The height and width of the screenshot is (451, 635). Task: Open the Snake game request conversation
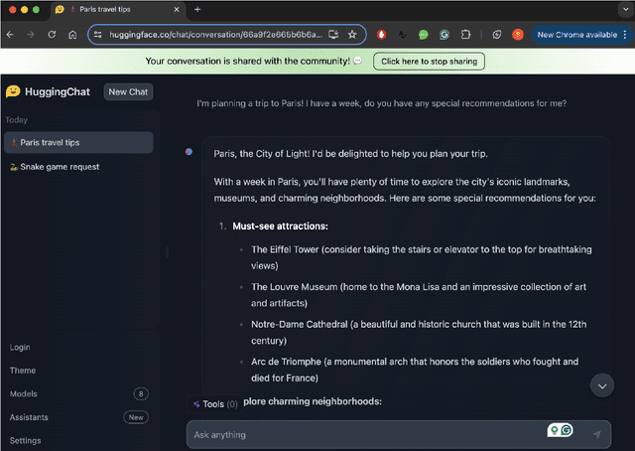coord(60,167)
